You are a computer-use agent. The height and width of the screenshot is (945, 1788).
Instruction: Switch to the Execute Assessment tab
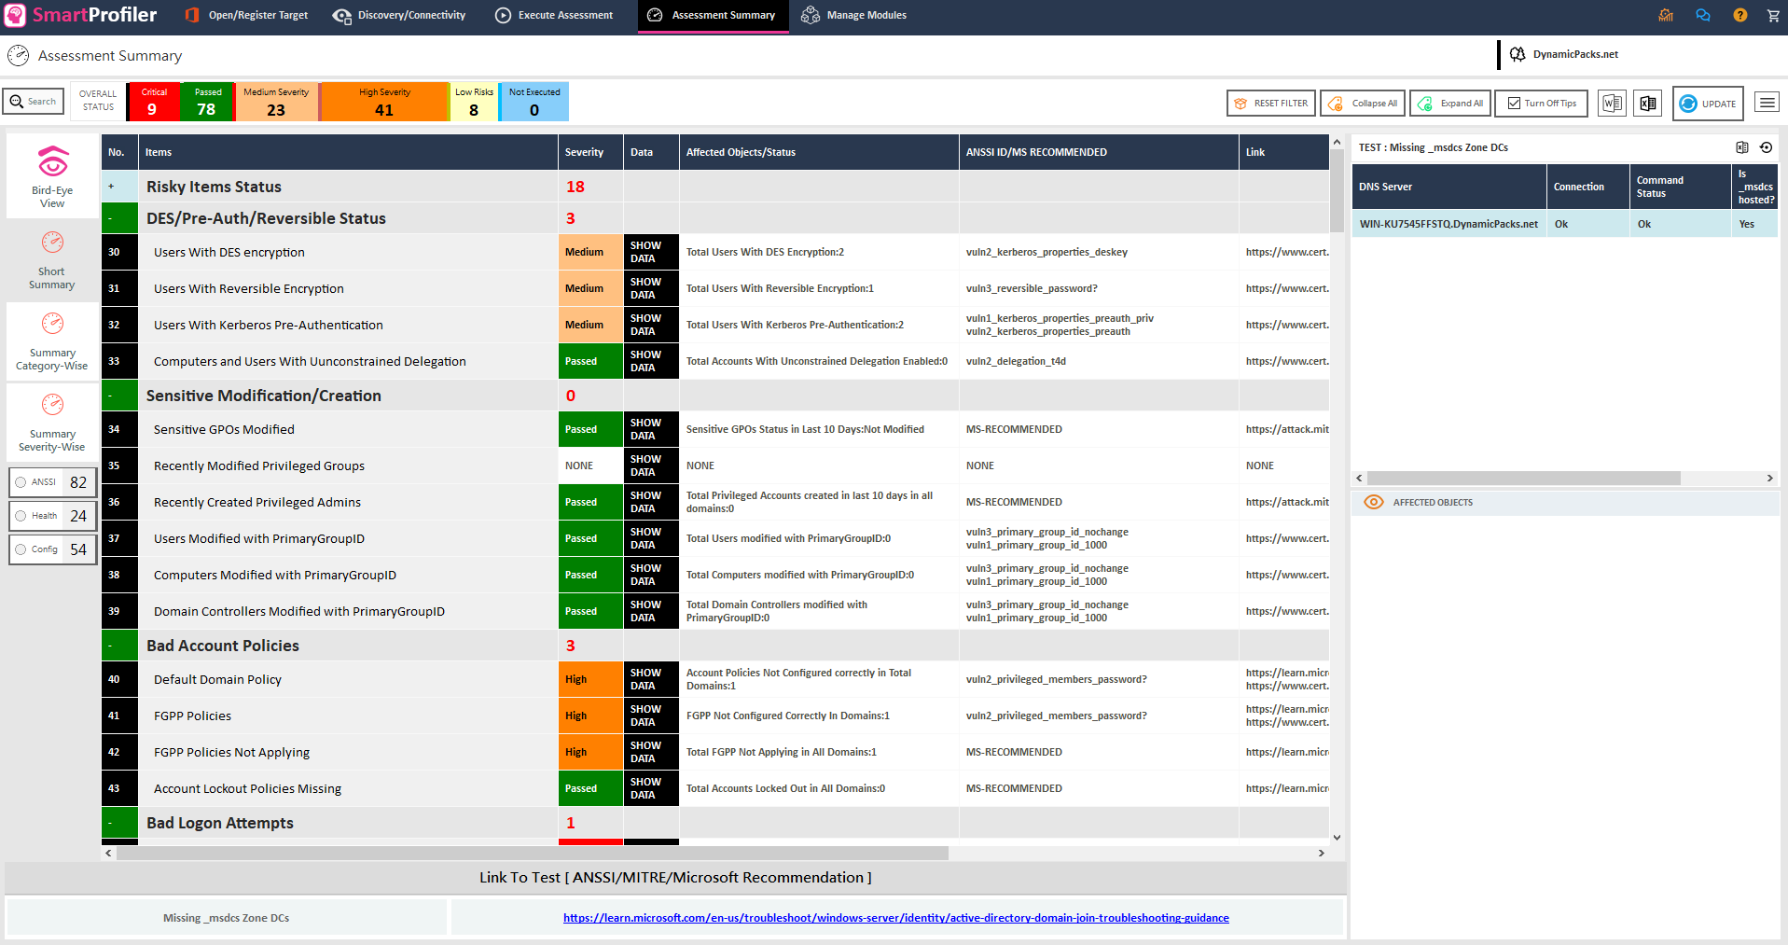click(x=554, y=15)
